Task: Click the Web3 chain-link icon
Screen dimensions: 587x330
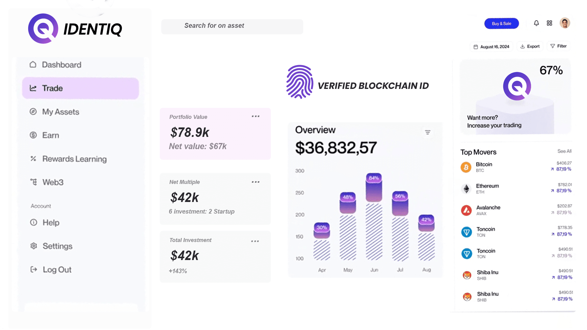Action: pos(33,182)
